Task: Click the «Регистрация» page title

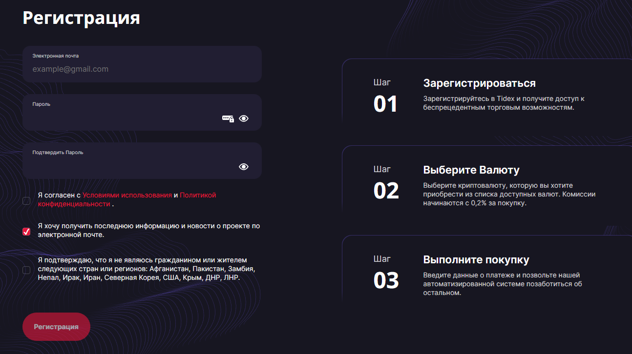Action: [81, 19]
